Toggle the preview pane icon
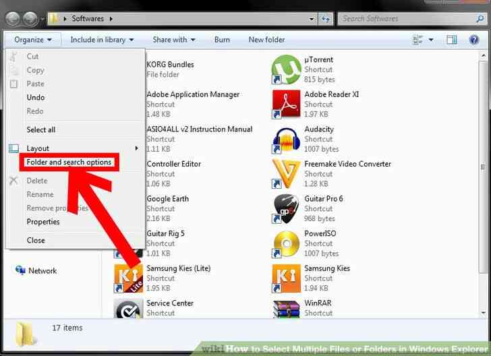 [x=452, y=40]
